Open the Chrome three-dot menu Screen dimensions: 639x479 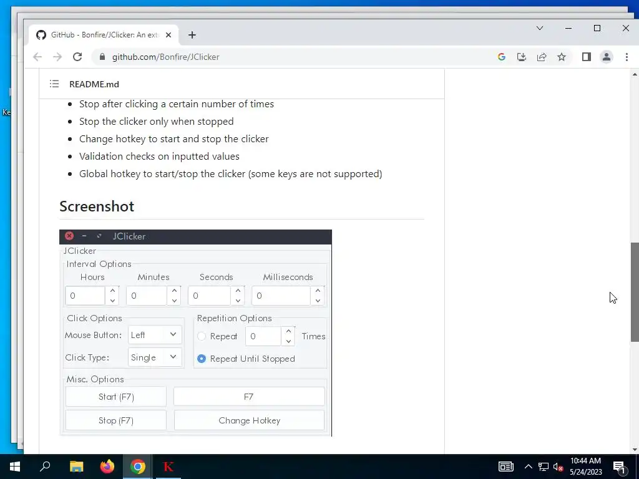point(627,57)
